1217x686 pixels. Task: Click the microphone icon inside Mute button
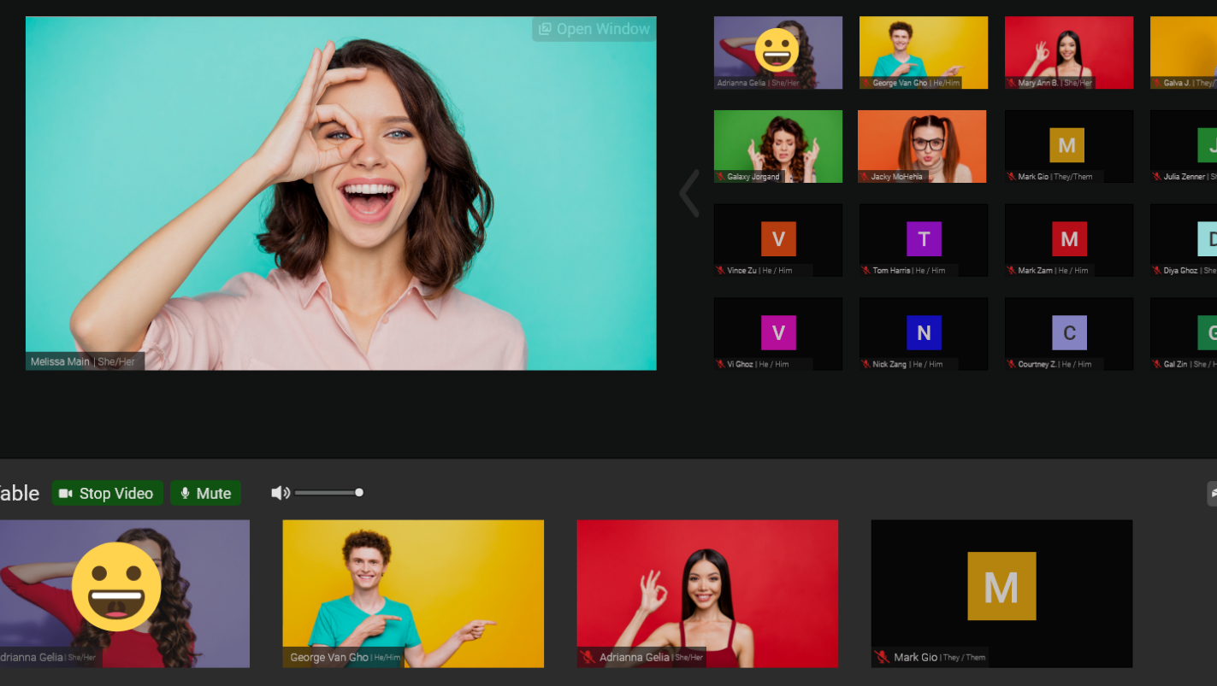(185, 493)
